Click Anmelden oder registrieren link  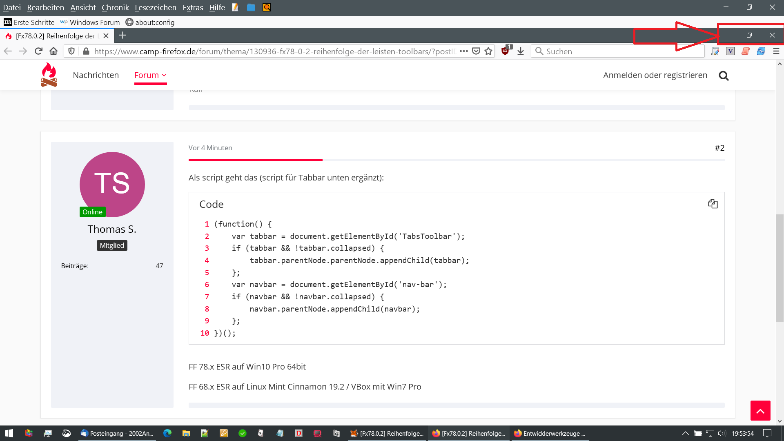point(655,75)
